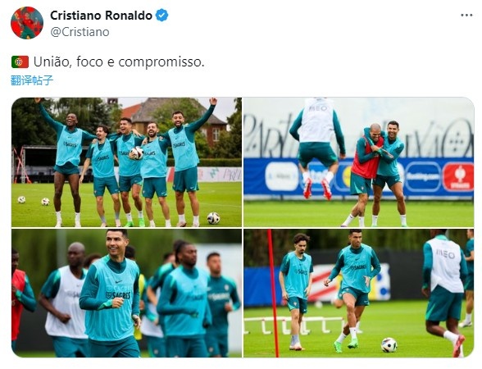Click the jumping player in the white MEO bib

317,148
